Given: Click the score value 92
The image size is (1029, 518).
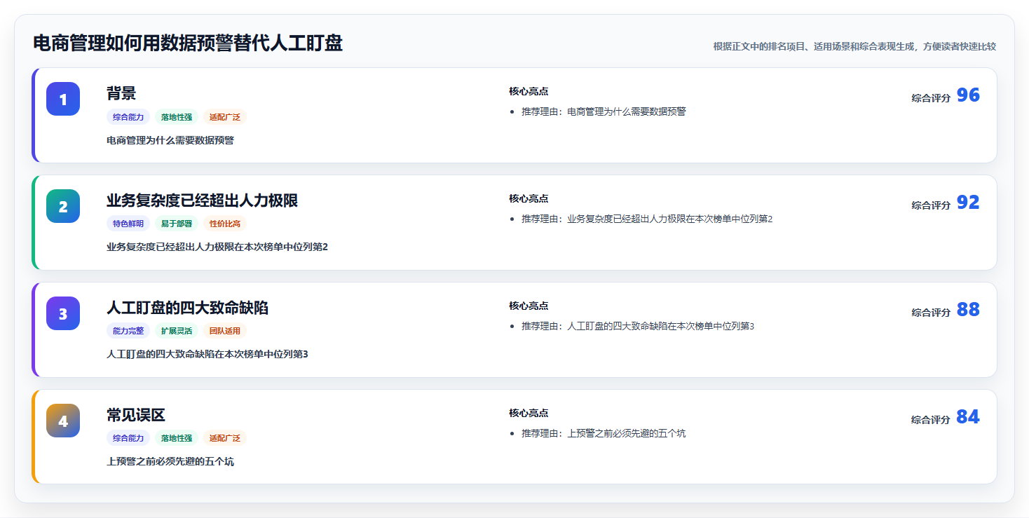Looking at the screenshot, I should [968, 203].
